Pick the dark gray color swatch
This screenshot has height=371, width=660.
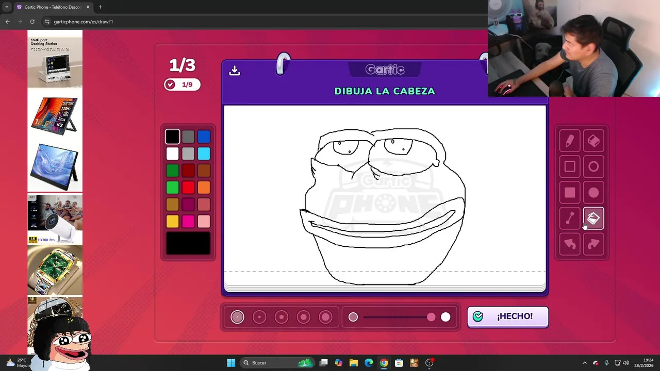(x=188, y=137)
